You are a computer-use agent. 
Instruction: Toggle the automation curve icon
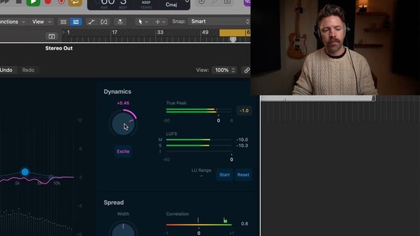(91, 22)
